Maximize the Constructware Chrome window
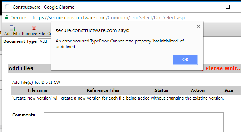Viewport: 241px width, 132px height. [228, 7]
